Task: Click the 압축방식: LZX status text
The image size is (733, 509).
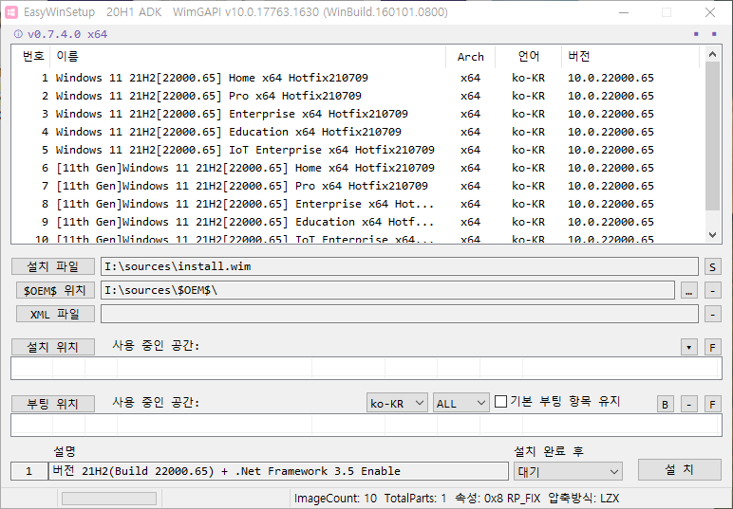Action: coord(583,499)
